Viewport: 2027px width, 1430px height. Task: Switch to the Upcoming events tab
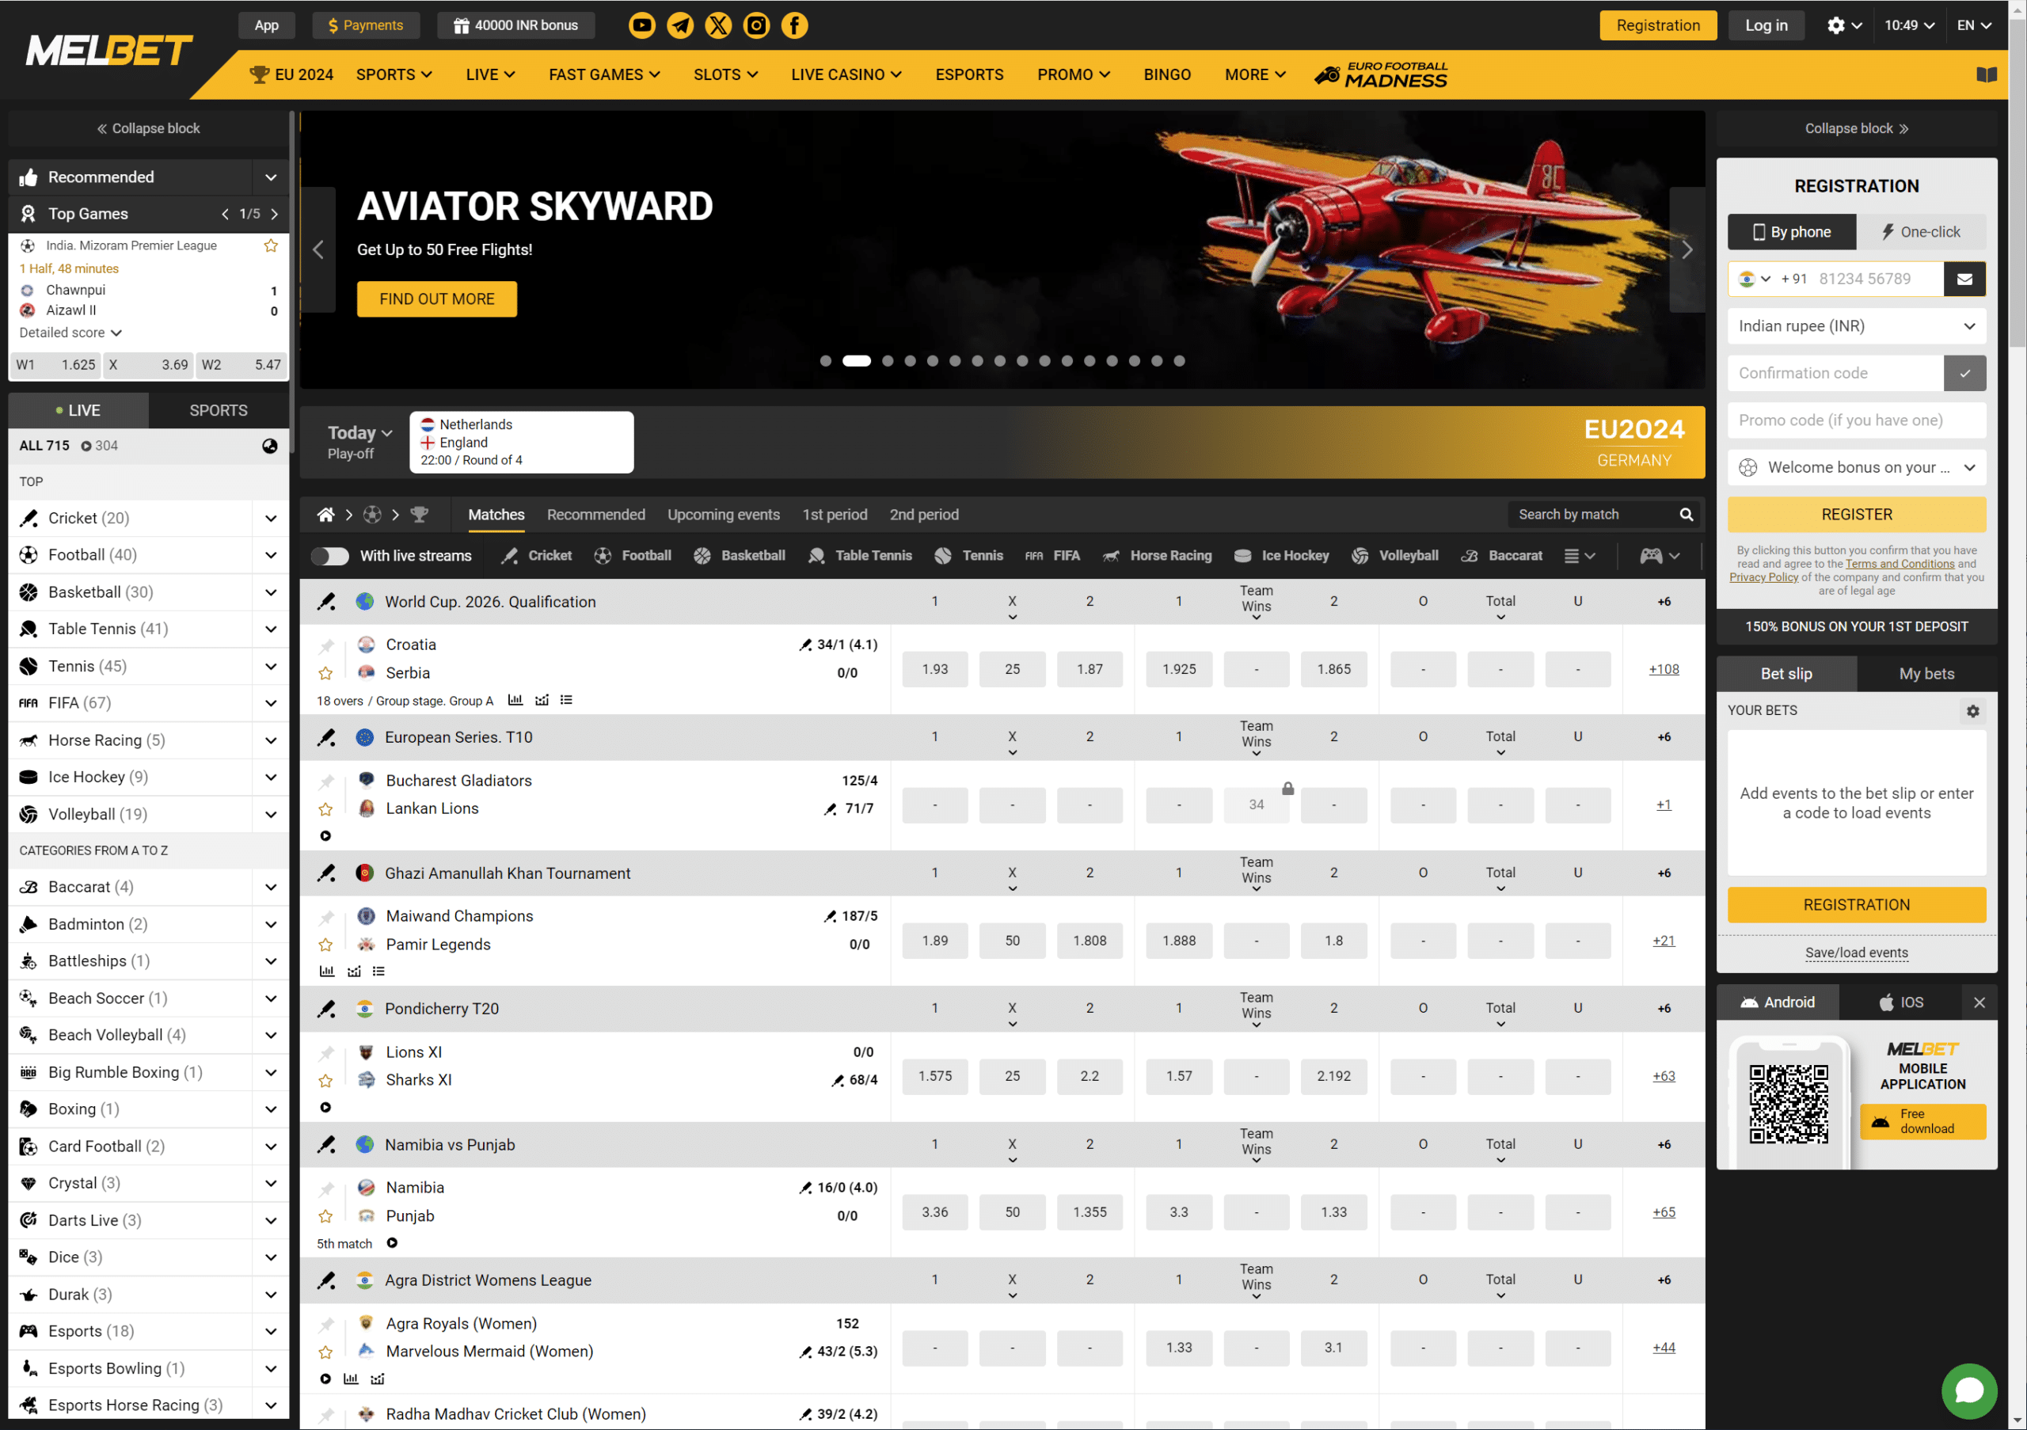pyautogui.click(x=723, y=515)
